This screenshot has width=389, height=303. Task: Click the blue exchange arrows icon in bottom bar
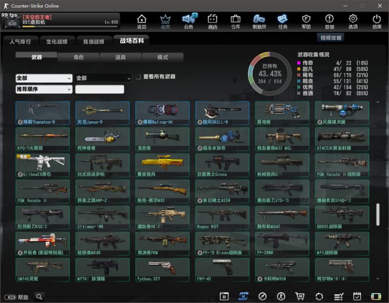coord(243,296)
